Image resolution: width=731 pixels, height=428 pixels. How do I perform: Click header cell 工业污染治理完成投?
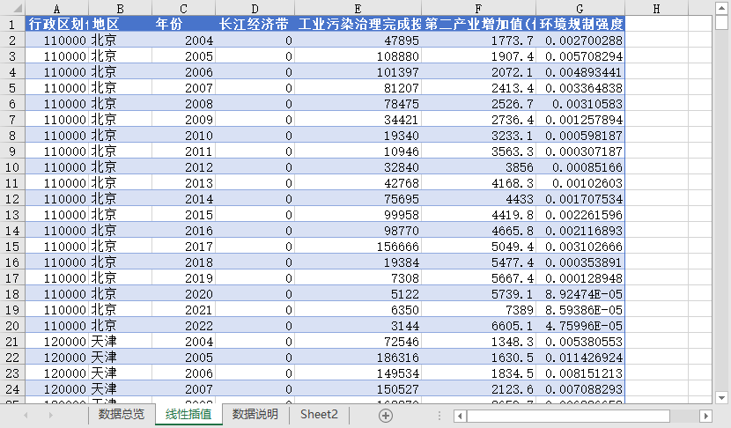pyautogui.click(x=358, y=24)
